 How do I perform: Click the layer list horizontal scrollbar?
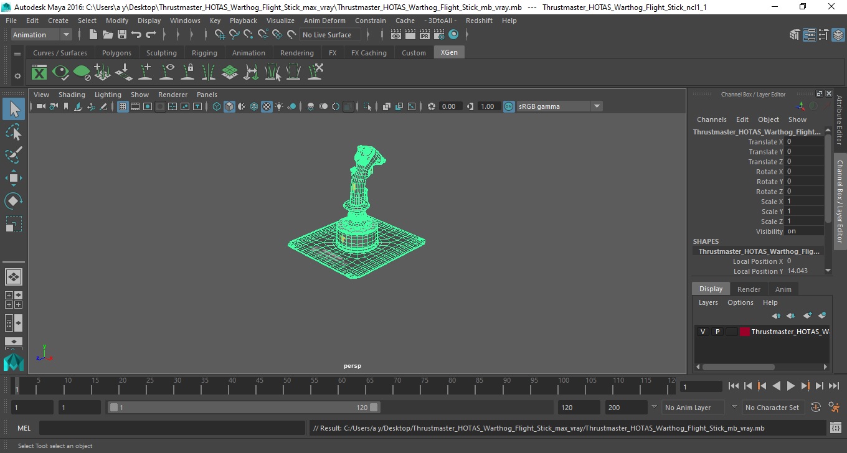(739, 367)
